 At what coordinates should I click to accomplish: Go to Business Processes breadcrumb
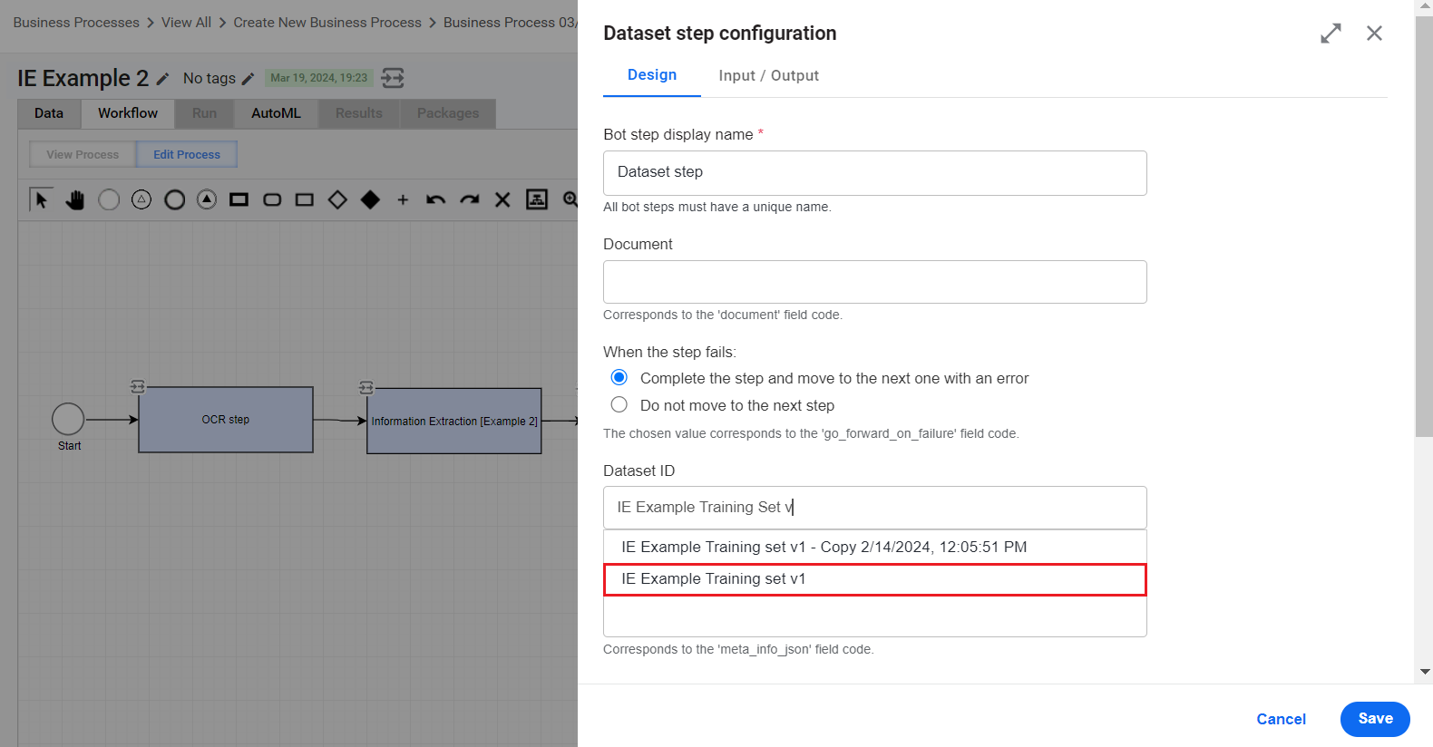tap(76, 23)
